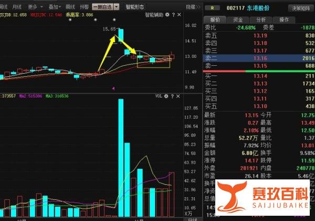Viewport: 315px width, 221px height.
Task: Click the 委差 -1878 value
Action: pos(307,27)
